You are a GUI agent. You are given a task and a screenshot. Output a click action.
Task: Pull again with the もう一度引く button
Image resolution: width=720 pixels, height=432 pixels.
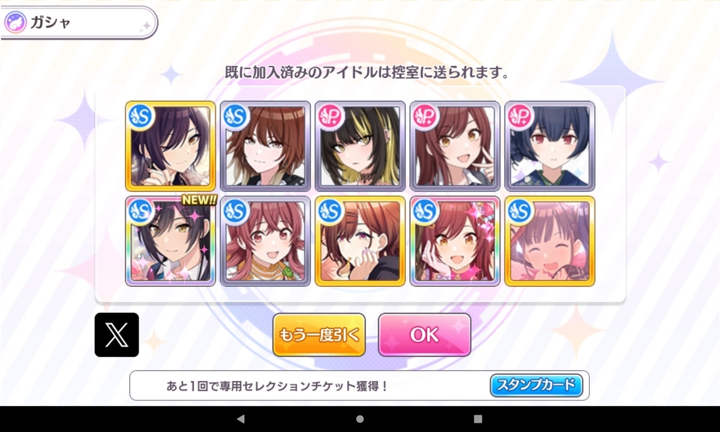319,335
